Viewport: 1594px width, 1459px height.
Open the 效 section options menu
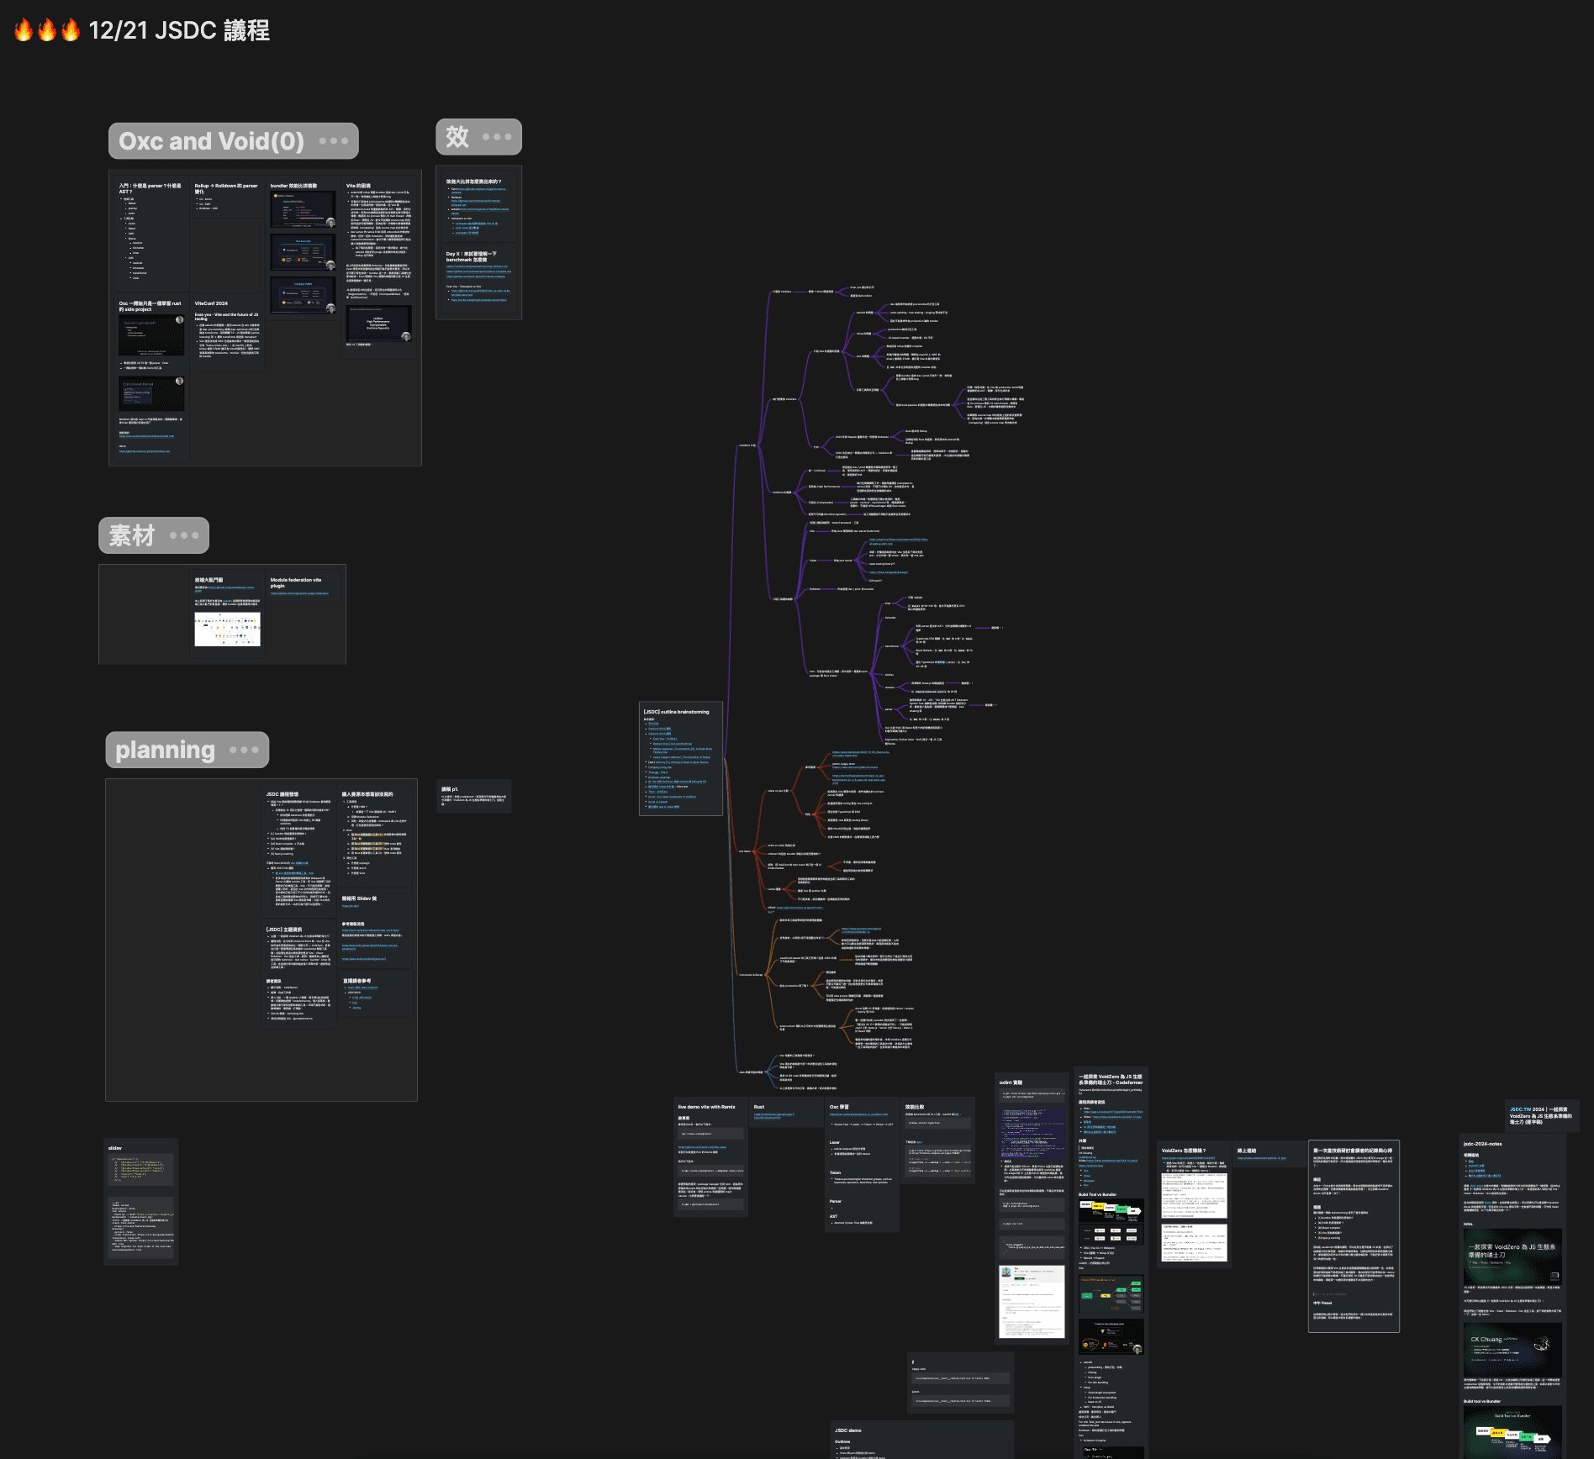(498, 136)
